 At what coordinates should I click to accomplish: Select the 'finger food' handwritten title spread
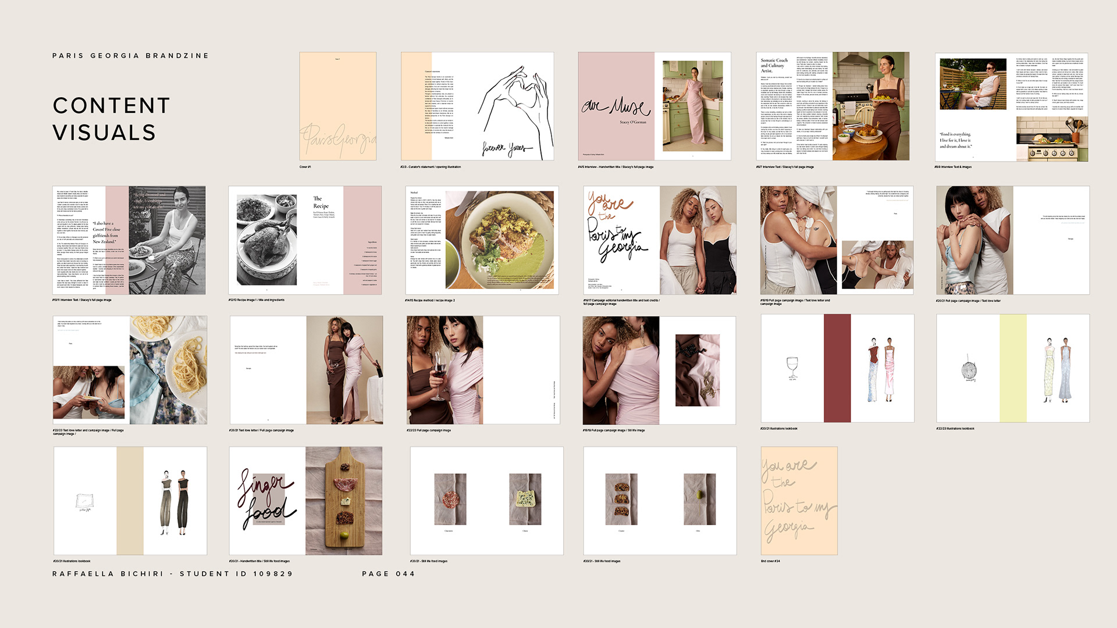coord(305,501)
